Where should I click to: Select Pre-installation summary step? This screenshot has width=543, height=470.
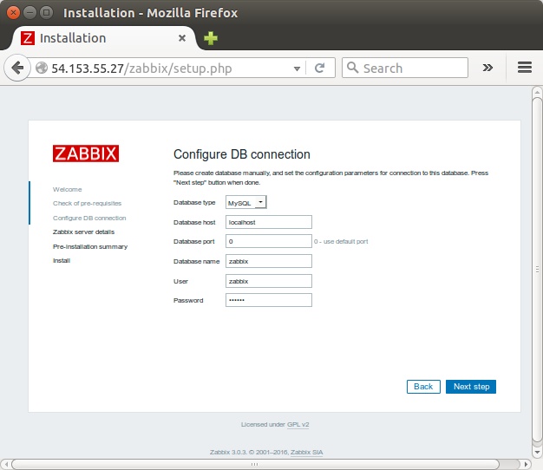90,247
